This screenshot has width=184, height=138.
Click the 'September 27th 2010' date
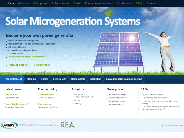coord(14,107)
